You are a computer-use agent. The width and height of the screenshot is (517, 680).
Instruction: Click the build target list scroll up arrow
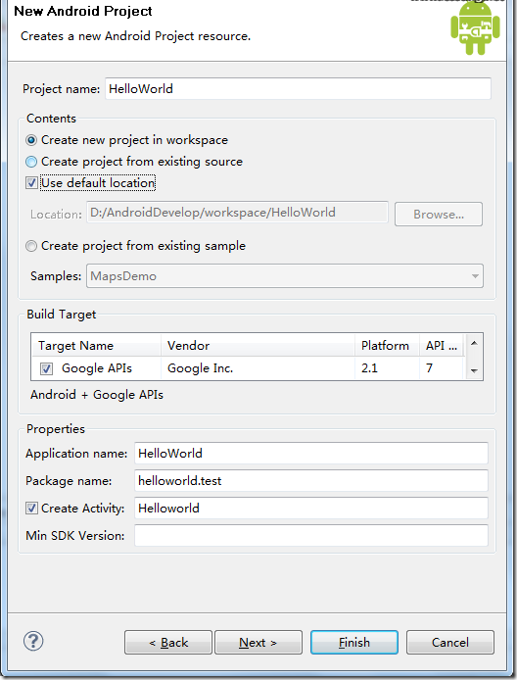(x=474, y=344)
